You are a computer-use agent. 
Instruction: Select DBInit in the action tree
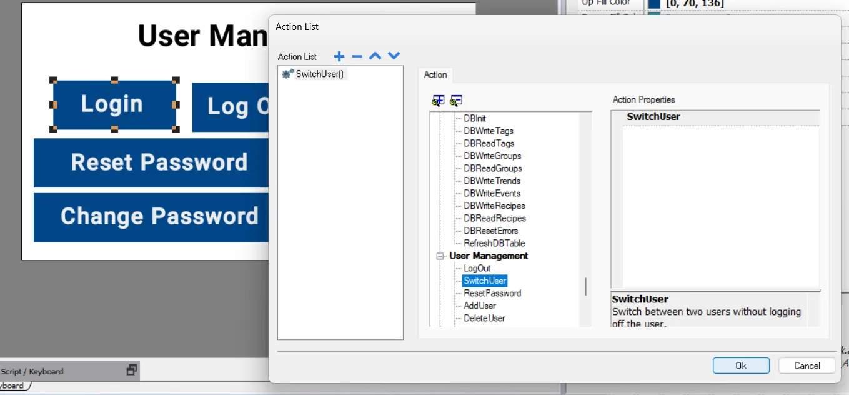click(475, 118)
